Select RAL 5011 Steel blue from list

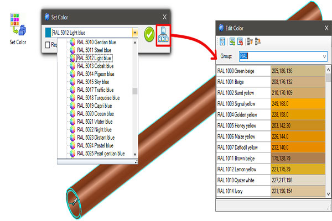click(94, 50)
